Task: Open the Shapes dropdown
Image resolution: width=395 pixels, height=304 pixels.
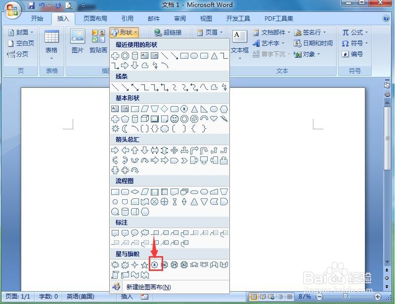Action: coord(124,33)
